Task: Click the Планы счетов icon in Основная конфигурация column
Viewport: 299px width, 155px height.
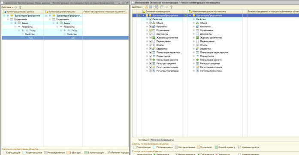Action: tap(154, 56)
